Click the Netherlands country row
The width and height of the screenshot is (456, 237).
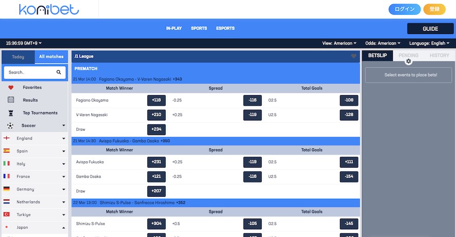tap(35, 202)
